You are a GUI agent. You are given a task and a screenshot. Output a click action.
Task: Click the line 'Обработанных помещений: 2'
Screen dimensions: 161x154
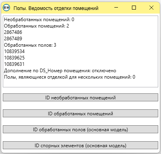[37, 26]
